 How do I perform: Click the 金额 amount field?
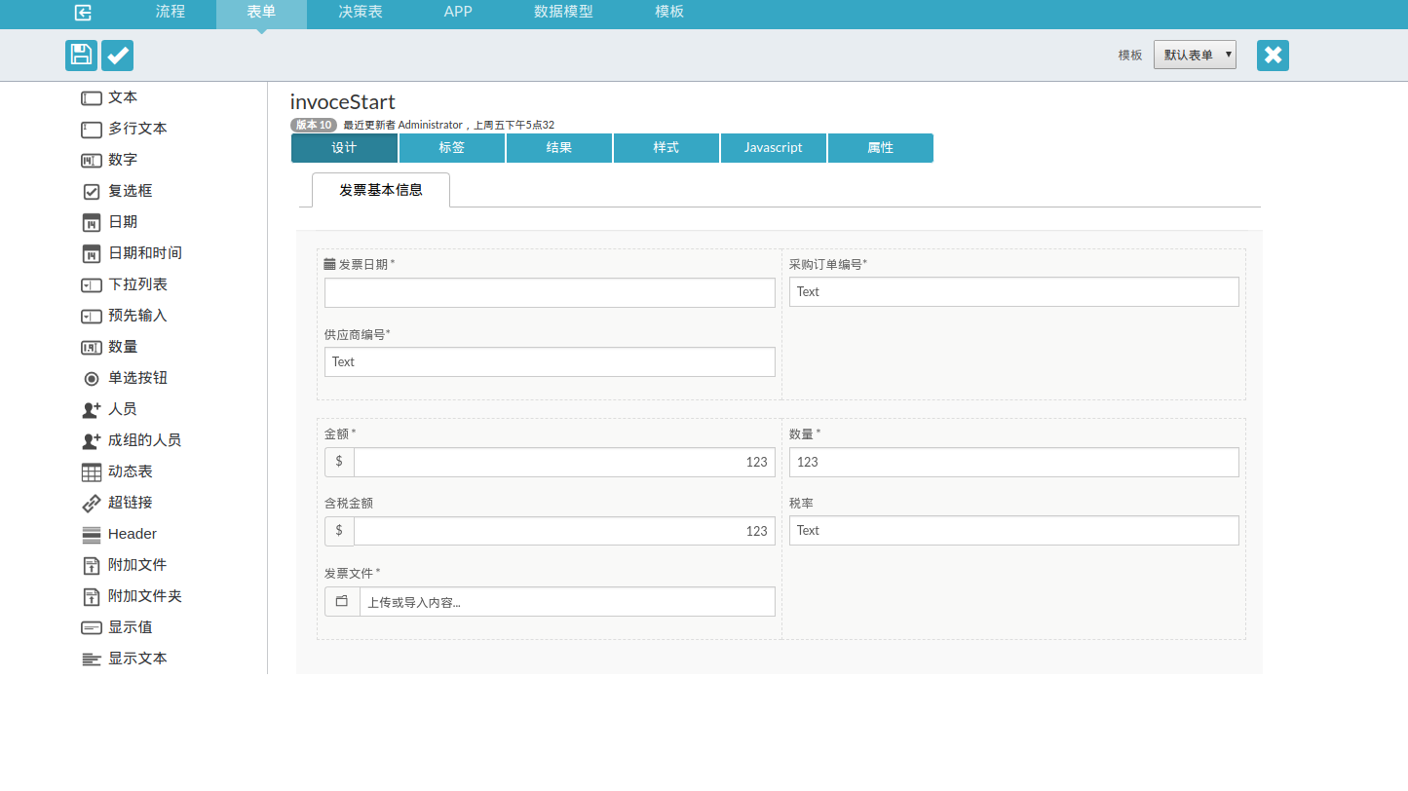(x=565, y=462)
